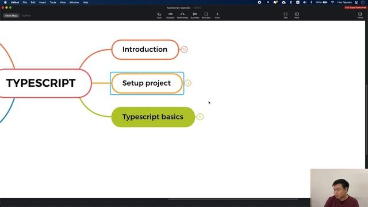368x207 pixels.
Task: Switch to Outliner view
Action: [26, 16]
